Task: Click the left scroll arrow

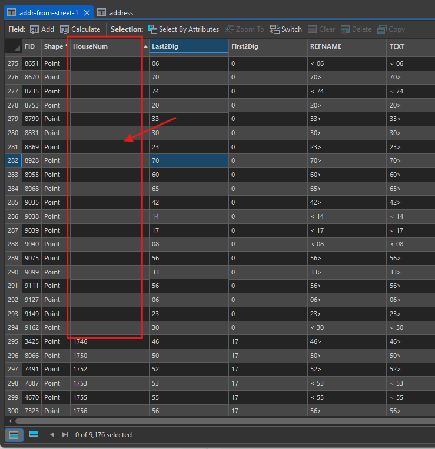Action: [11, 421]
